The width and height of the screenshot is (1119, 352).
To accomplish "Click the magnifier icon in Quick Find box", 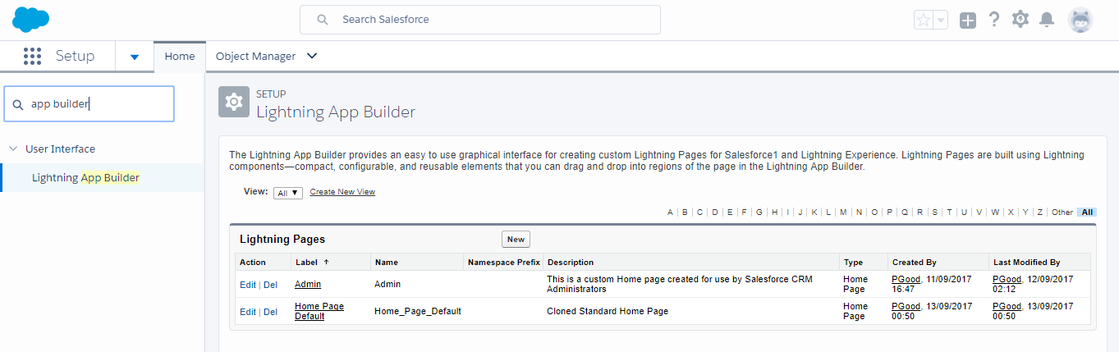I will (18, 104).
